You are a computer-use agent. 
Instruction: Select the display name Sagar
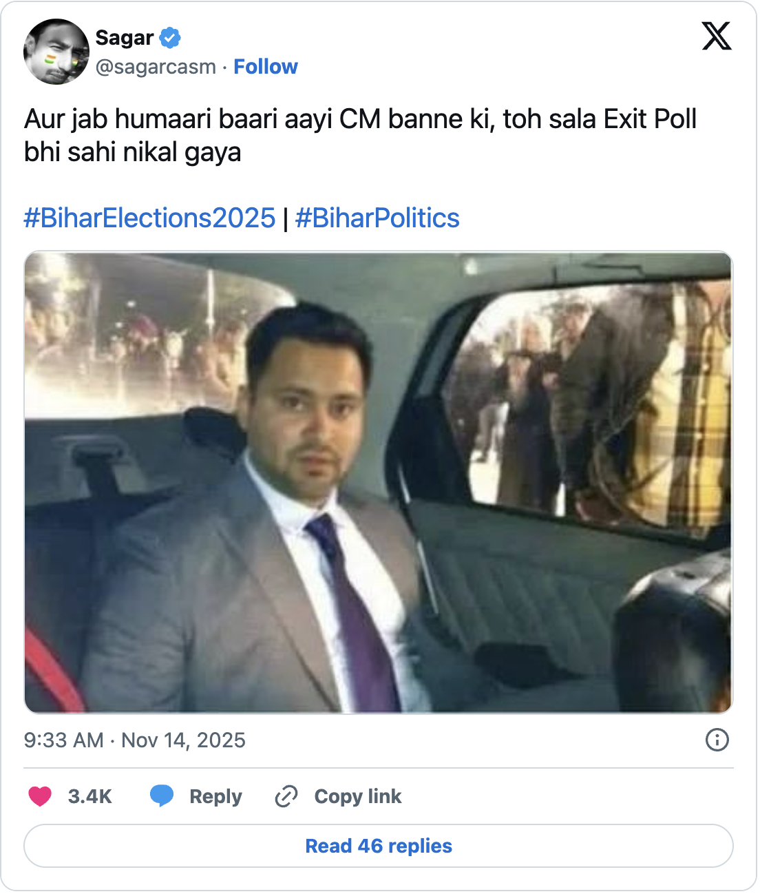tap(124, 39)
